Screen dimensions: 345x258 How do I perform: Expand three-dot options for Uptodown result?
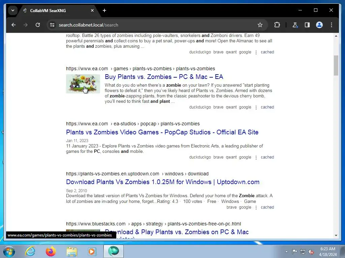pos(256,207)
